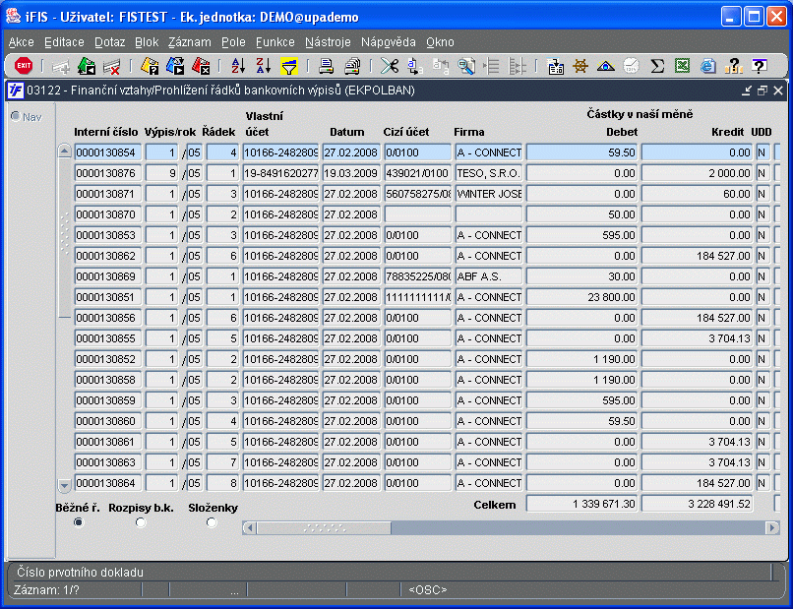Click the yellow filter funnel icon

(x=289, y=66)
